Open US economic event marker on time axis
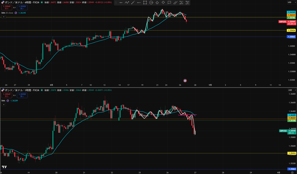The image size is (297, 174). click(x=185, y=81)
